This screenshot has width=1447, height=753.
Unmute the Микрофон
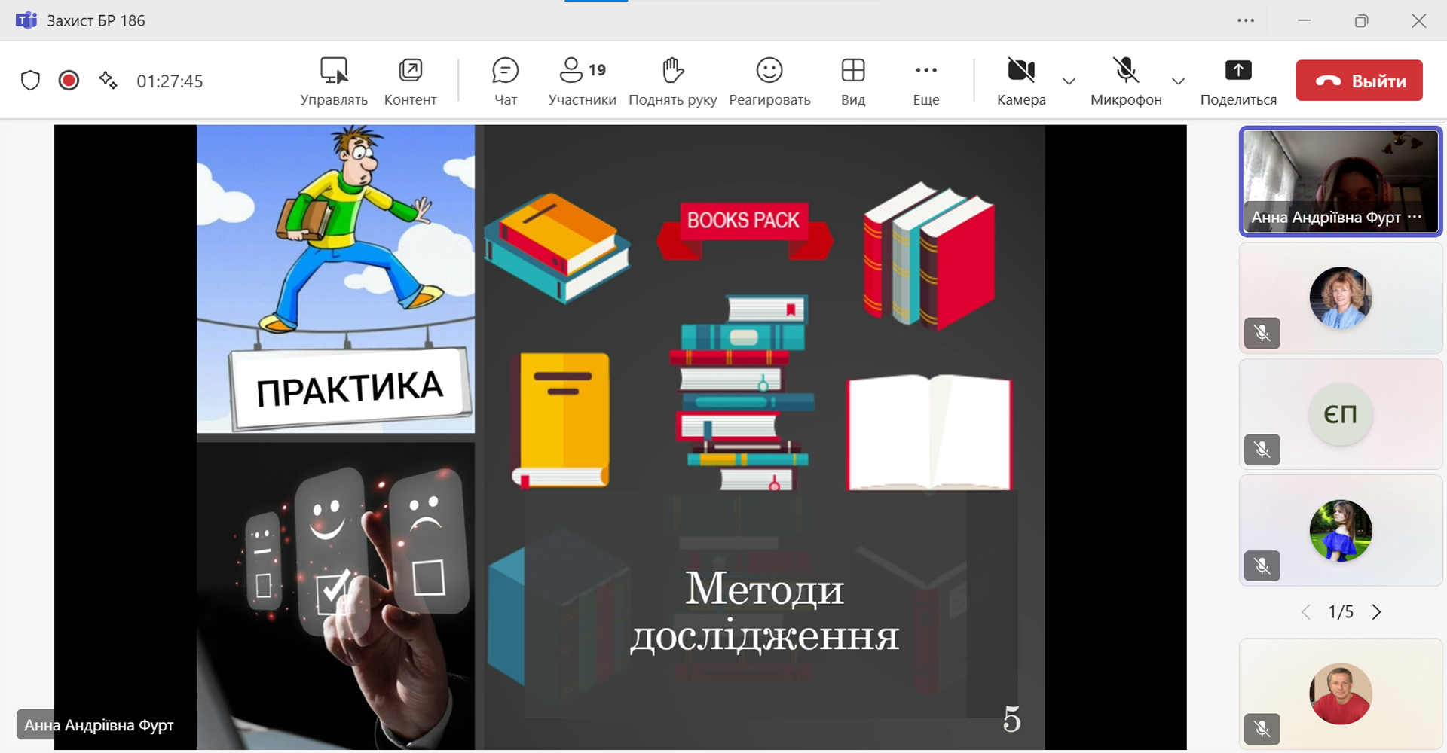[1126, 81]
